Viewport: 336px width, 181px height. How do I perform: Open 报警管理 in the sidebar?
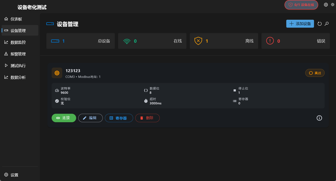18,54
